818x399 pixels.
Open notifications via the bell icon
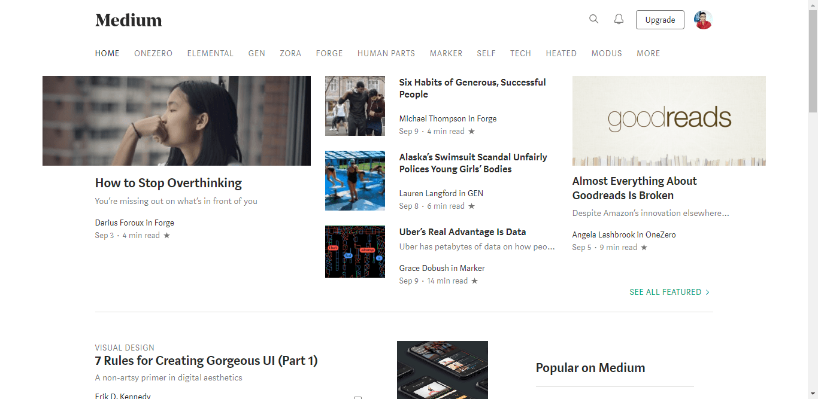pyautogui.click(x=619, y=19)
